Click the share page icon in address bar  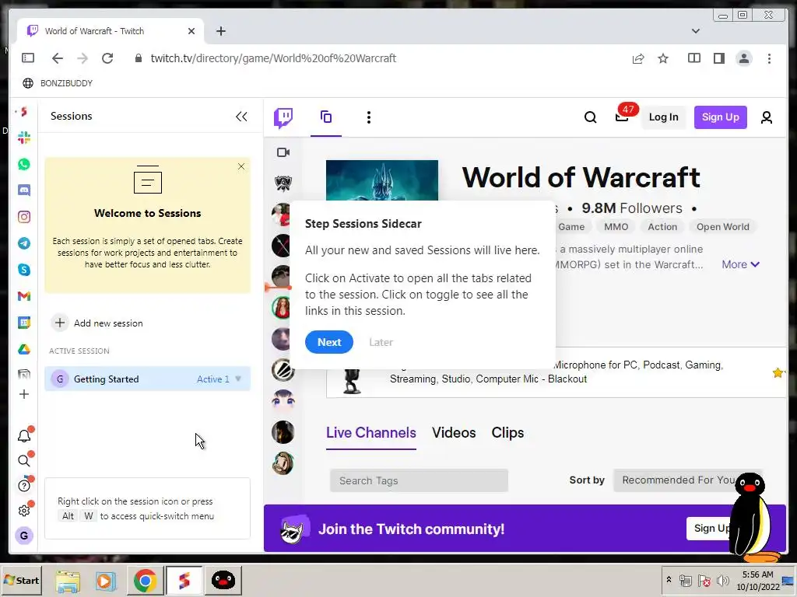(x=638, y=58)
